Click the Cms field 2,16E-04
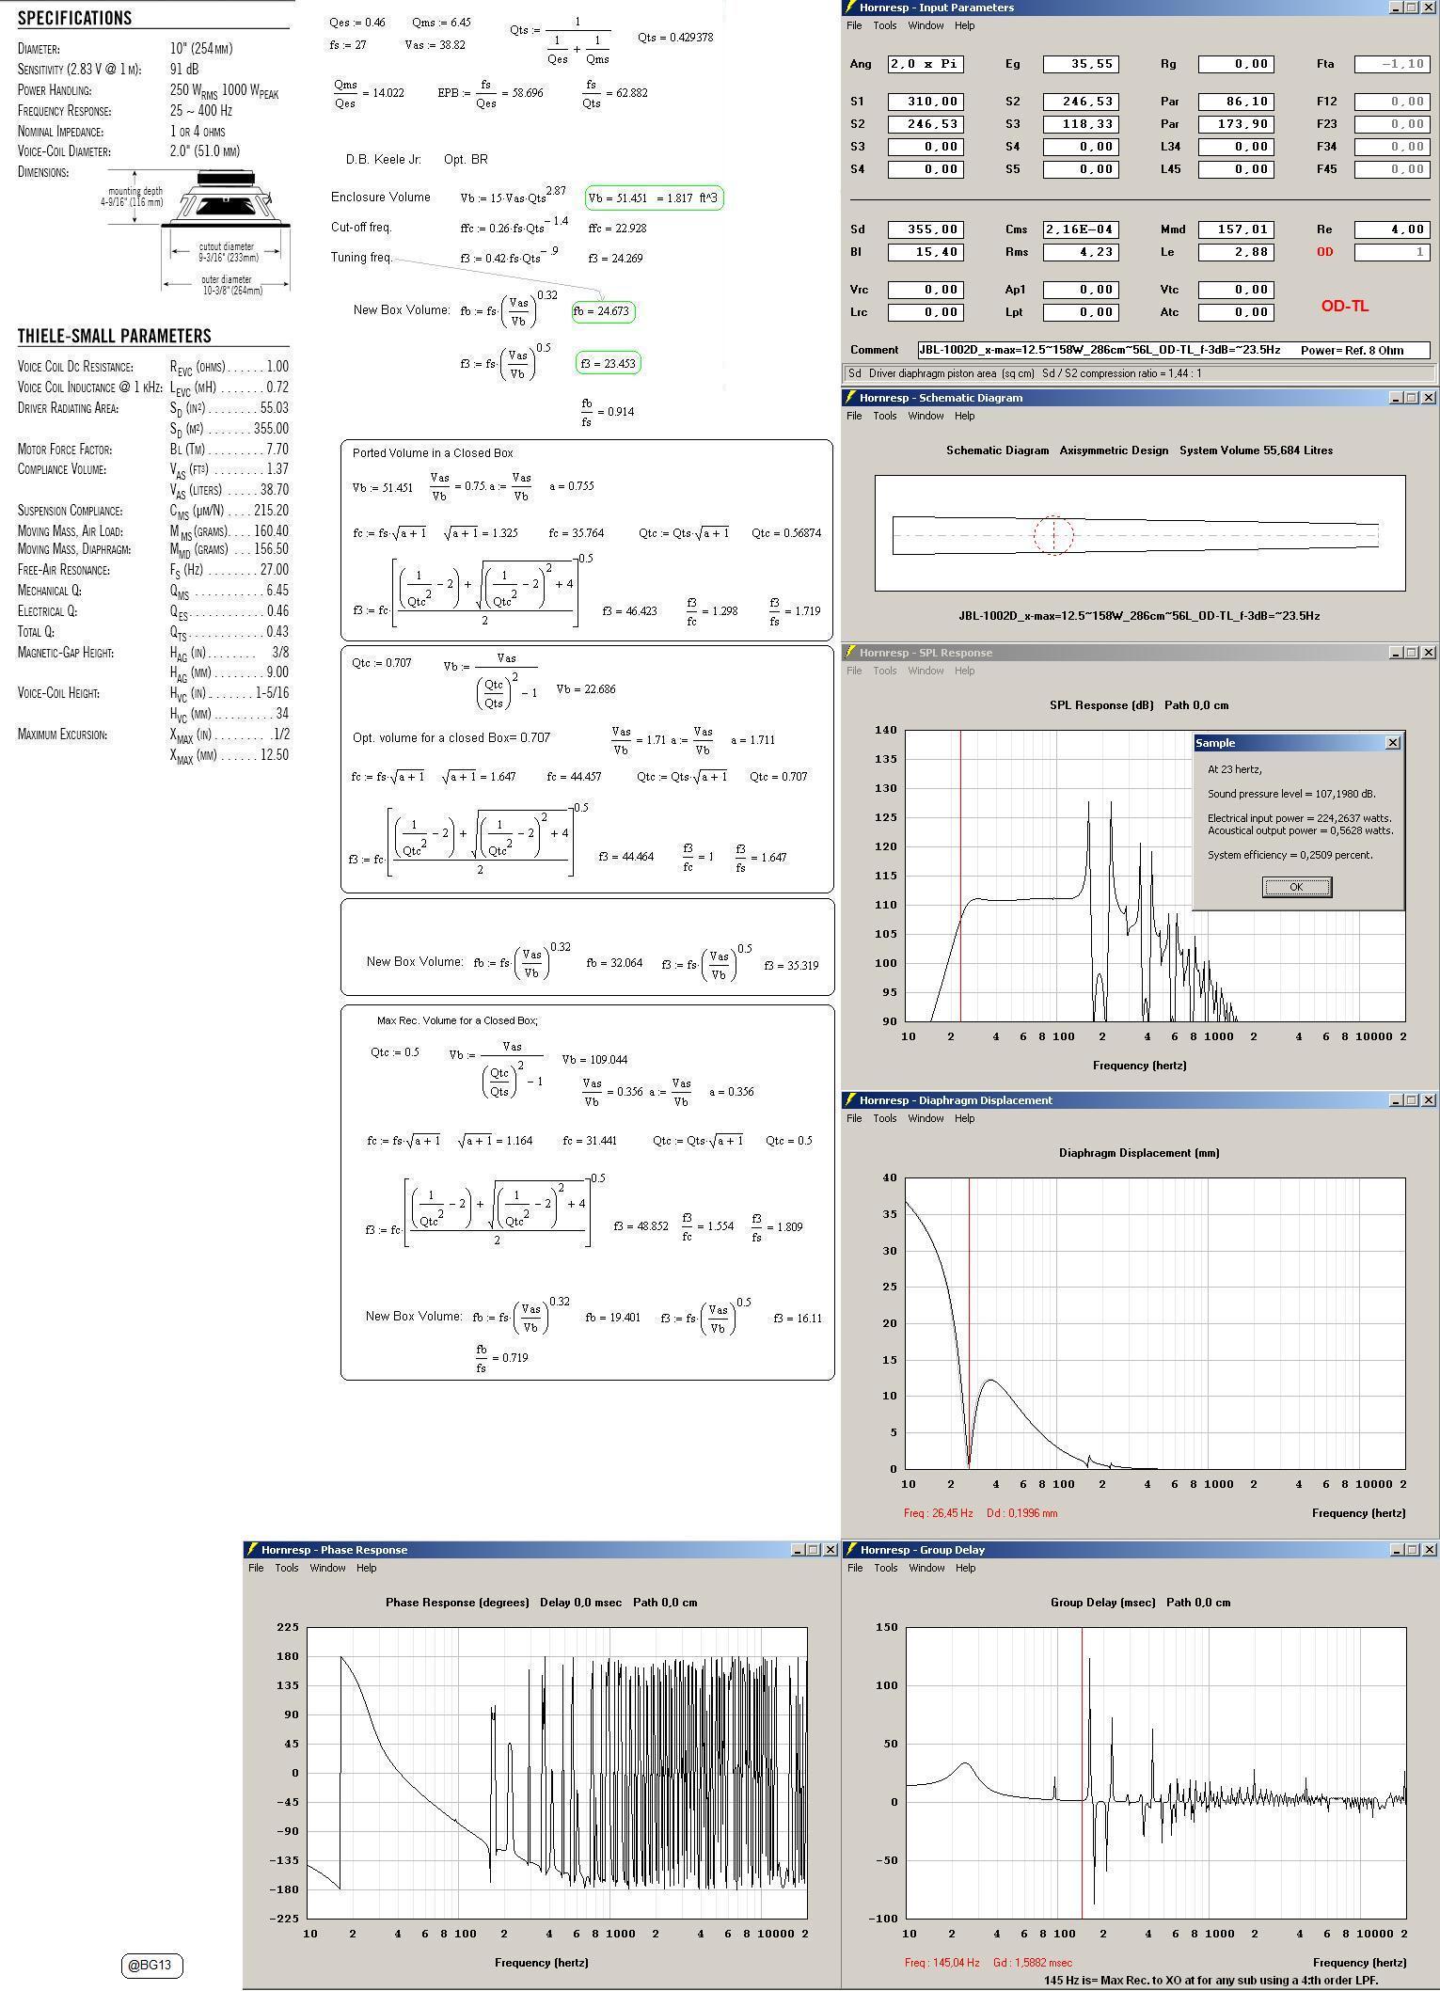 pyautogui.click(x=1081, y=229)
